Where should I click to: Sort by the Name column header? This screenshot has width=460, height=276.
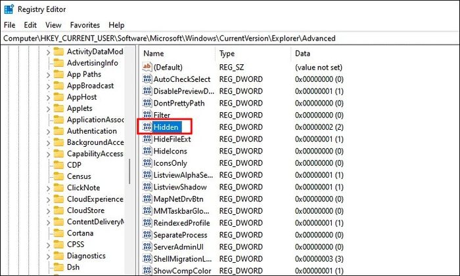[x=177, y=54]
